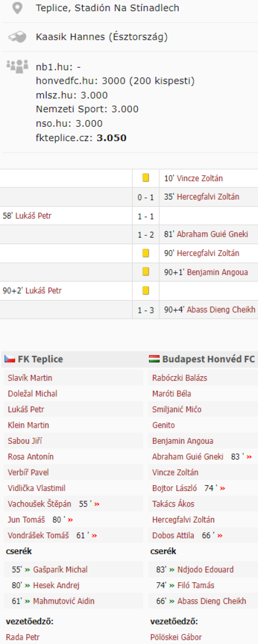
Task: Open coach Pölöskei Gábor profile
Action: click(x=176, y=638)
